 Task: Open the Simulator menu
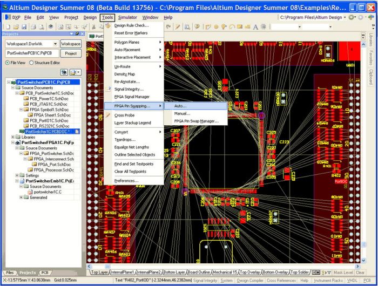click(127, 17)
